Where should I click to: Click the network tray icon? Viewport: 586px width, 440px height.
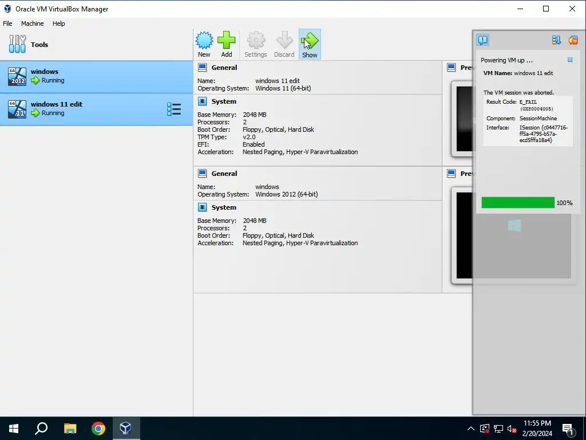[498, 429]
